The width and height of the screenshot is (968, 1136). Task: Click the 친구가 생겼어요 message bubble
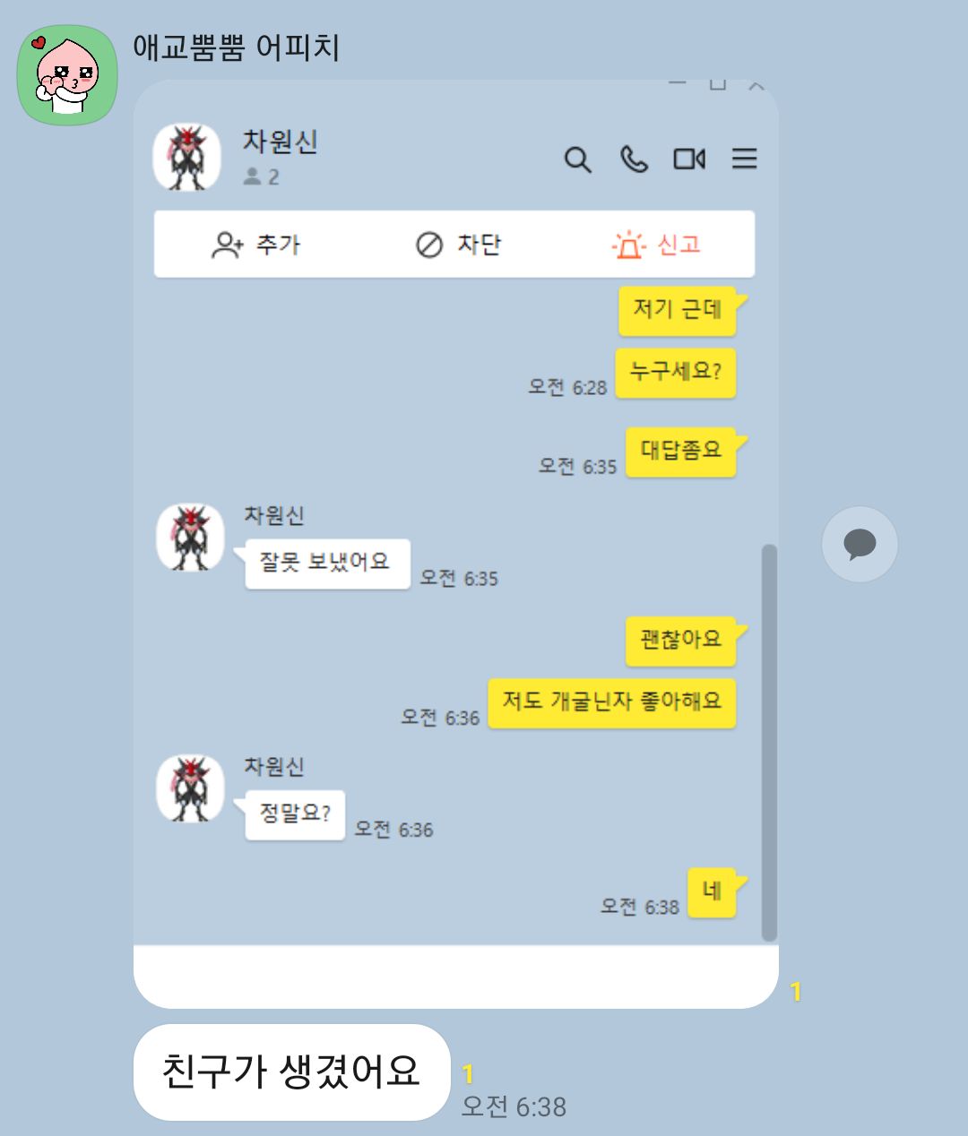point(291,1071)
